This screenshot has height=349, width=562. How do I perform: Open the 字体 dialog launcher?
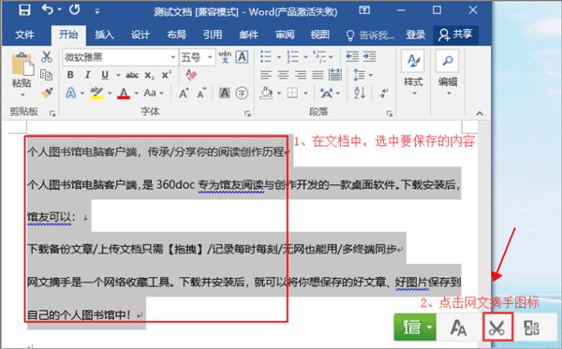pos(247,113)
